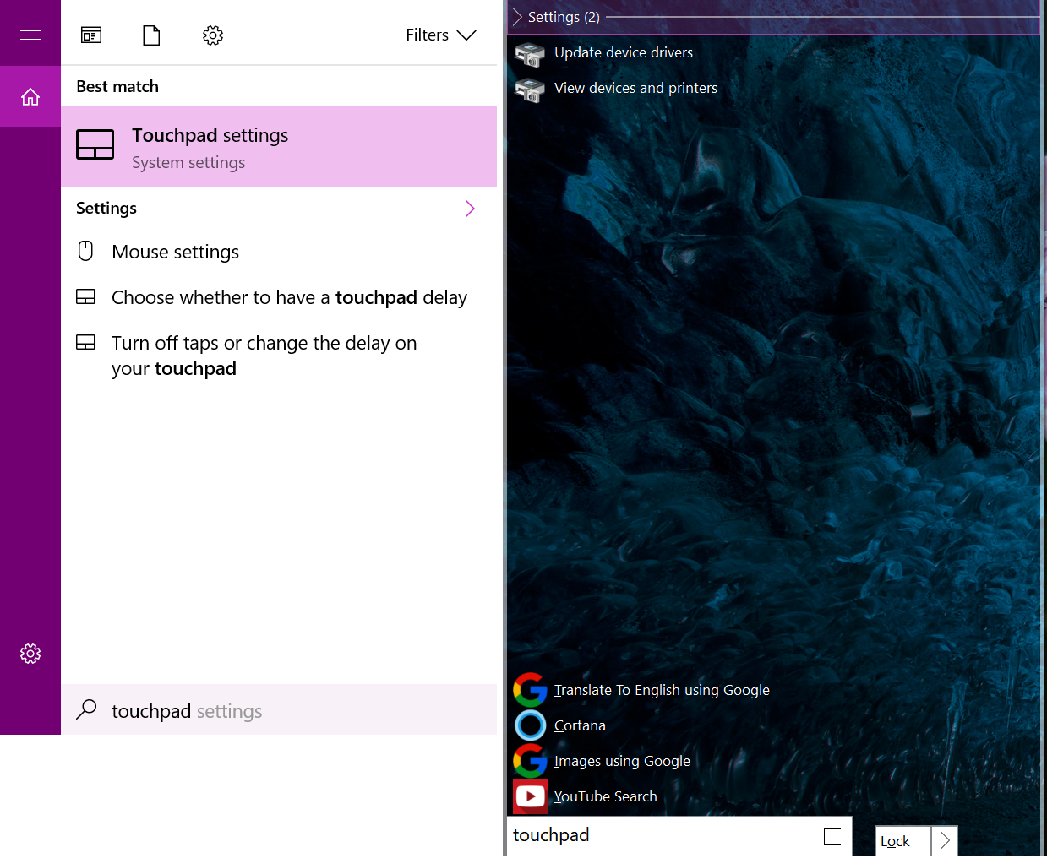Open View devices and printers
Screen dimensions: 1047x858
(635, 88)
